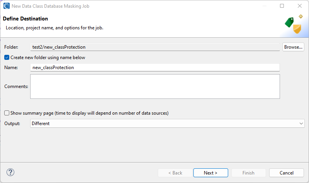Click the Folder label

(x=11, y=47)
